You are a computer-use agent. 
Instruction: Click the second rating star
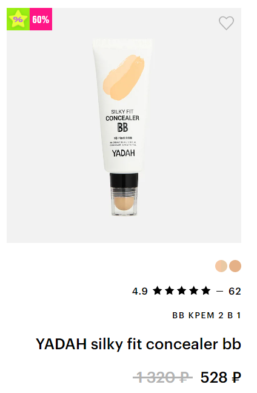170,291
